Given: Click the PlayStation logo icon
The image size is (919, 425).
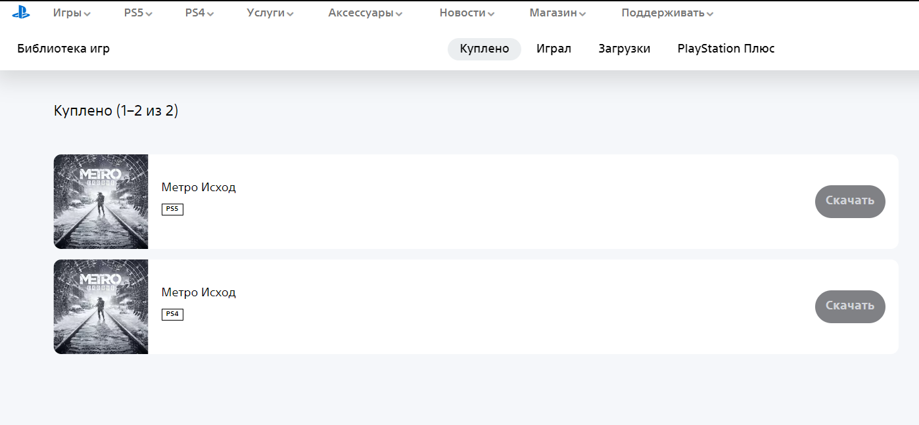Looking at the screenshot, I should pos(21,12).
